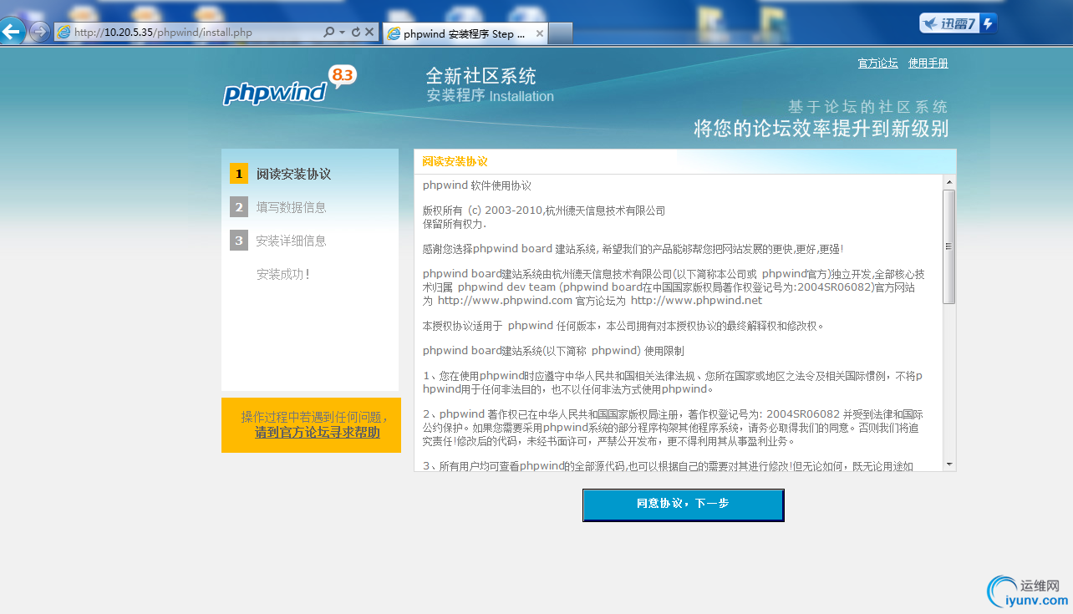Click the browser back arrow button
Image resolution: width=1073 pixels, height=614 pixels.
click(11, 33)
